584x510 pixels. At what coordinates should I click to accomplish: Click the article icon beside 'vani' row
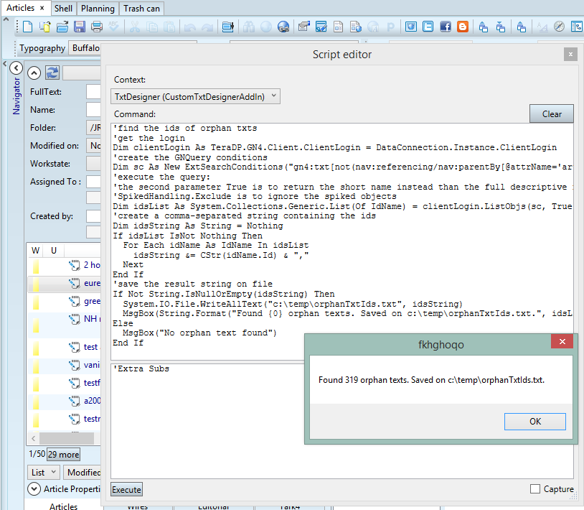74,366
